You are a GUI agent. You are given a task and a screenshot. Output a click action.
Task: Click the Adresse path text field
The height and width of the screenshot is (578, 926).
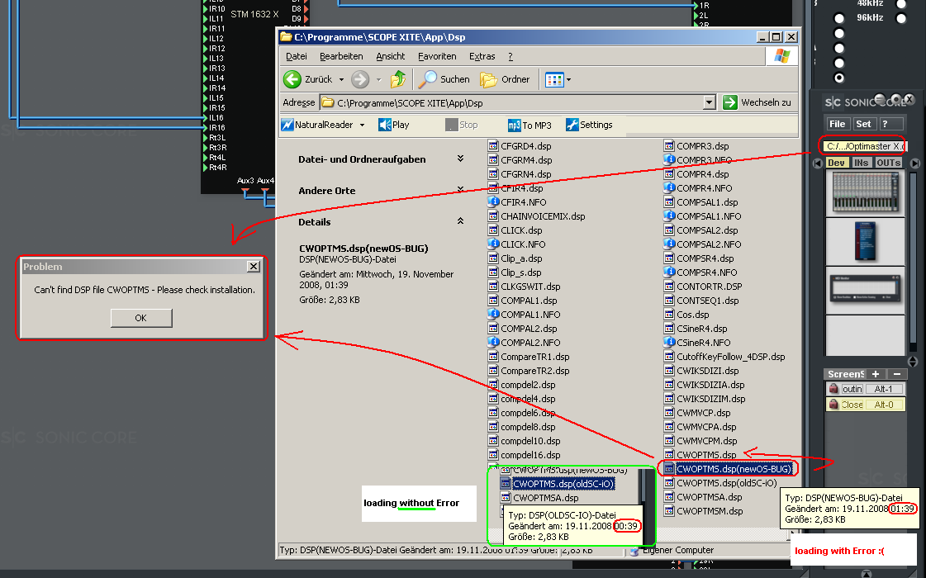(x=511, y=102)
